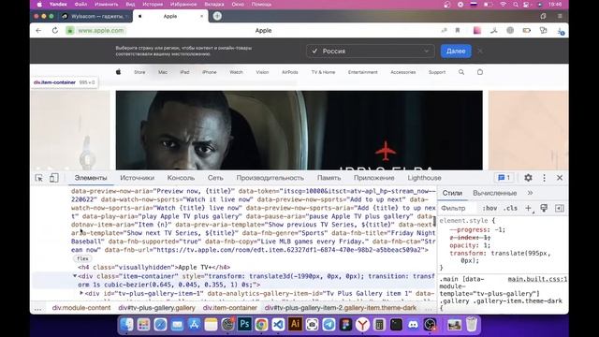Open the issues counter badge showing 1
The height and width of the screenshot is (337, 599).
[x=504, y=178]
